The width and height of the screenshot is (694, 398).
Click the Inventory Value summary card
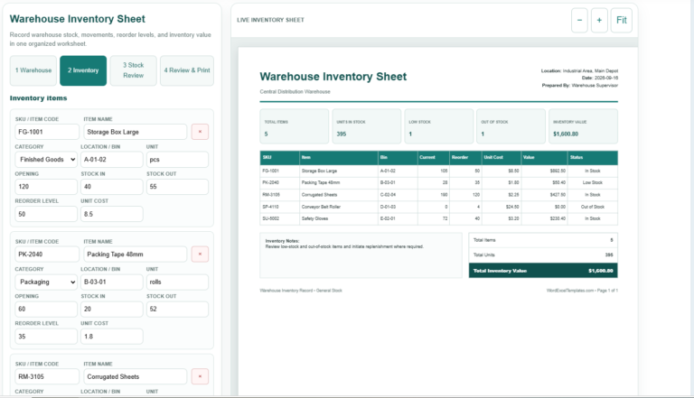(584, 126)
